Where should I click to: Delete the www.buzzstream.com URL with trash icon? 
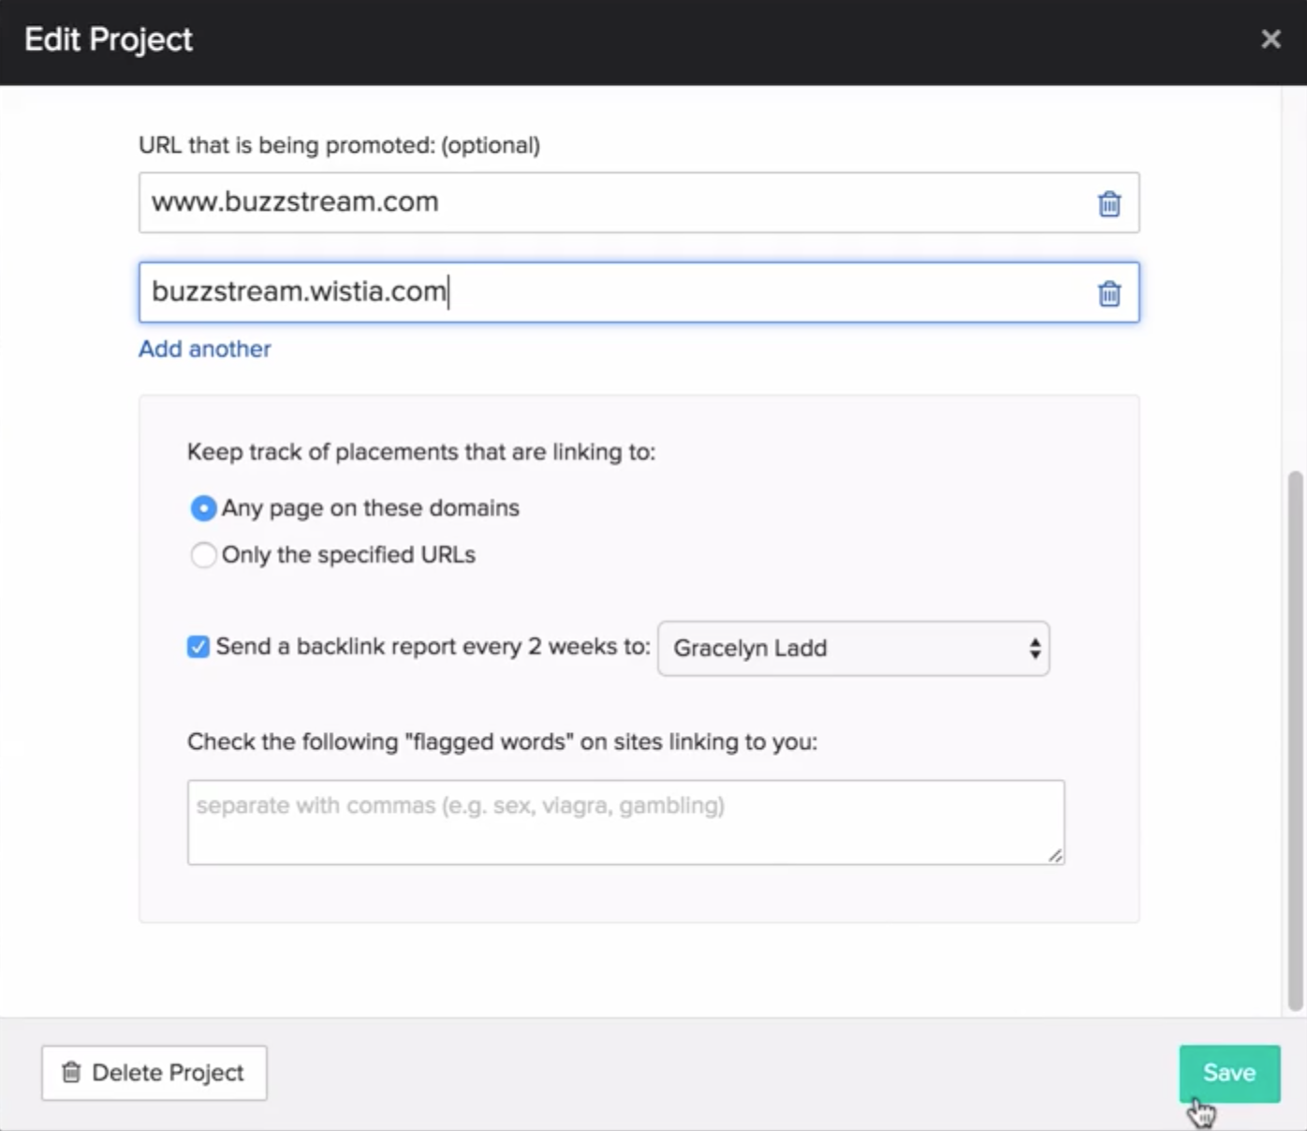1109,203
